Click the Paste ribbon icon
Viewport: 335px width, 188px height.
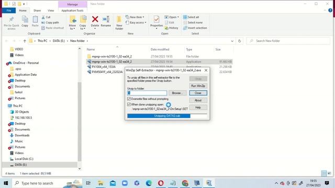pos(35,20)
